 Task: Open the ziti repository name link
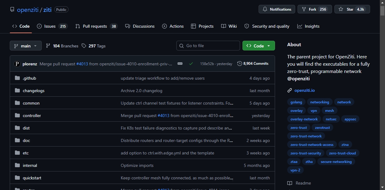pos(48,10)
